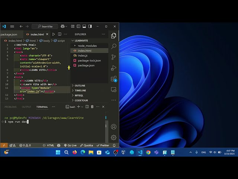Open the Windows Start menu
This screenshot has width=238, height=179.
(x=58, y=152)
